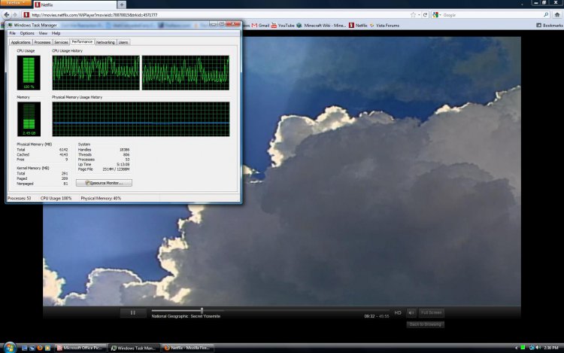Click the Full Screen button in Netflix player
The width and height of the screenshot is (564, 353).
pos(432,312)
